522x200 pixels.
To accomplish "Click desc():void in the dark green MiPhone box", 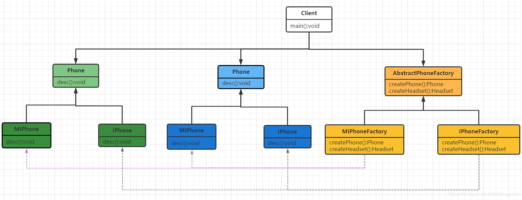I will [x=20, y=142].
